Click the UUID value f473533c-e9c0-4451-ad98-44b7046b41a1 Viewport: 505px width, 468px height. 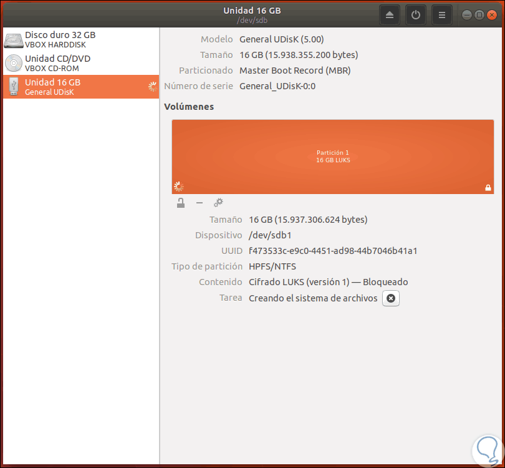[333, 251]
